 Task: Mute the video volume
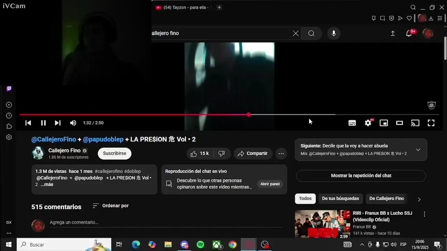pyautogui.click(x=73, y=123)
